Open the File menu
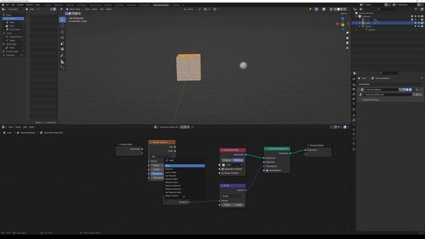The height and width of the screenshot is (239, 425). [7, 5]
